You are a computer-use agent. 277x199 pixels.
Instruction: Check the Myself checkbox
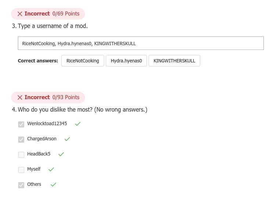pos(21,170)
